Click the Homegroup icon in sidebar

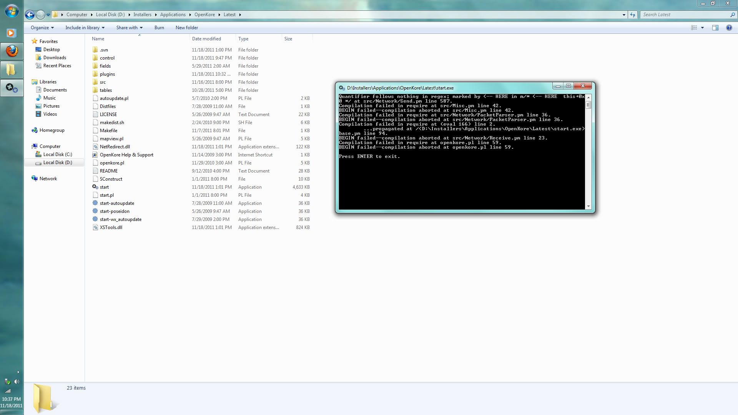[35, 130]
